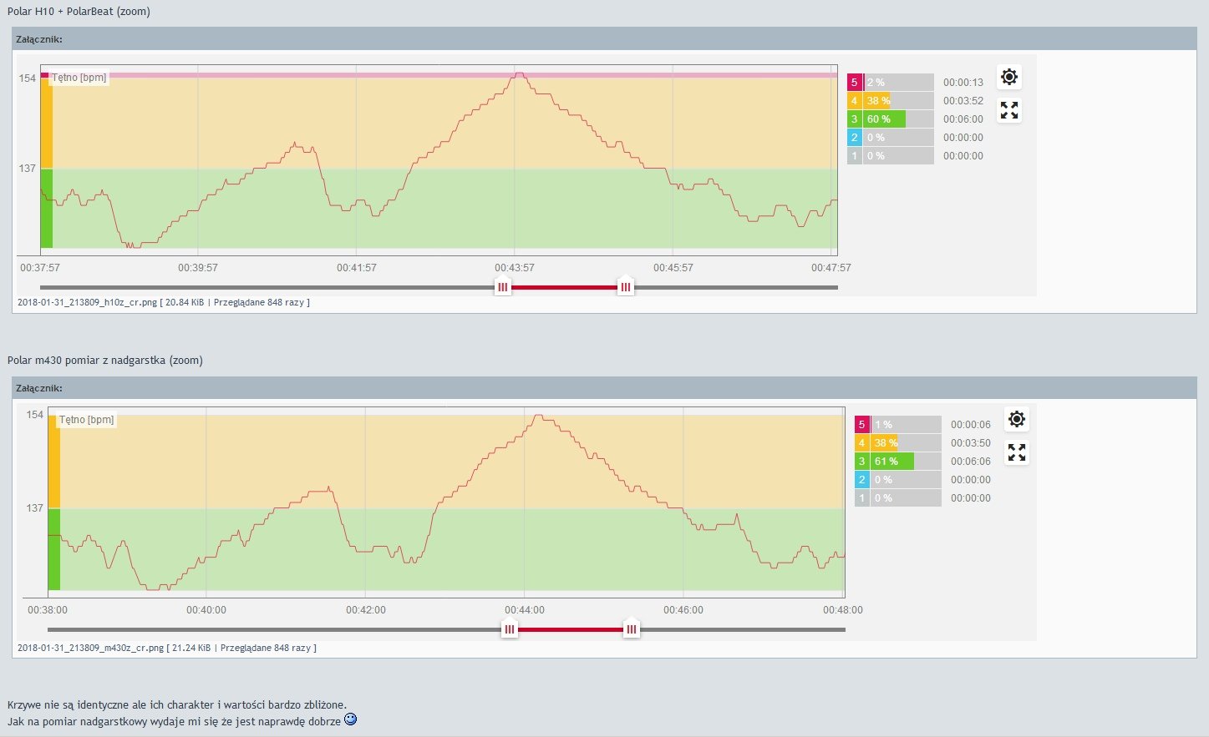Select green zone 3 bar showing 60 %
1209x737 pixels.
884,119
